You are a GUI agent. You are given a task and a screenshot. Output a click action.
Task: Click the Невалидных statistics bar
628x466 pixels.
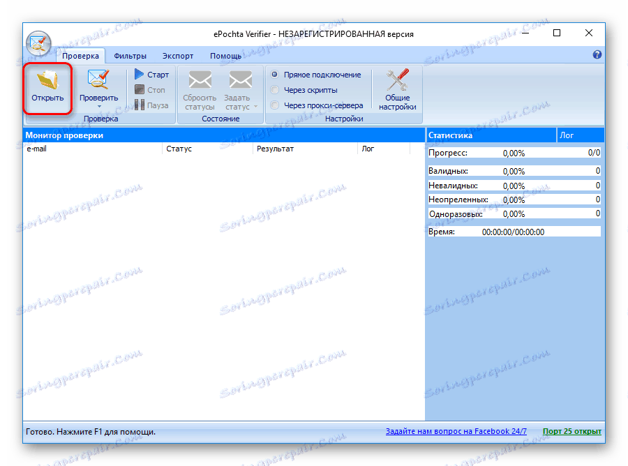(514, 186)
